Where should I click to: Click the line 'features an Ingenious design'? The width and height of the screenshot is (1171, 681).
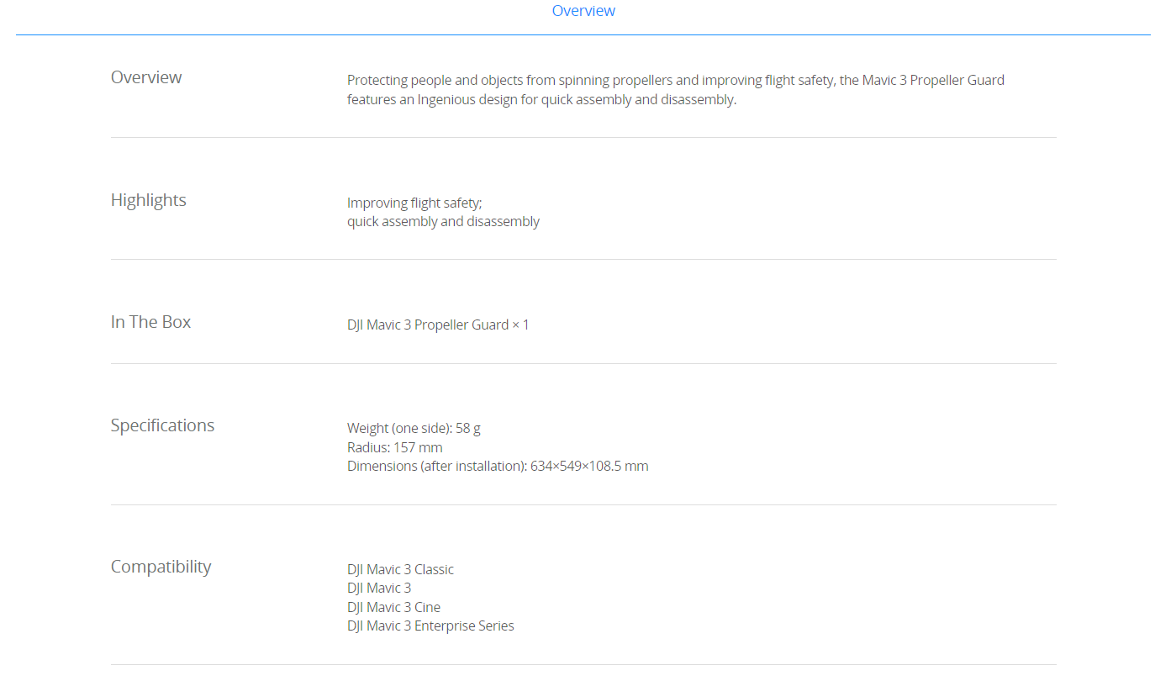pos(541,99)
